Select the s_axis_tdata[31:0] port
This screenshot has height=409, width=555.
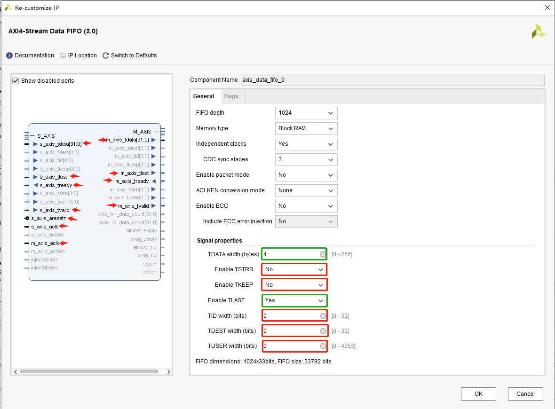click(61, 144)
